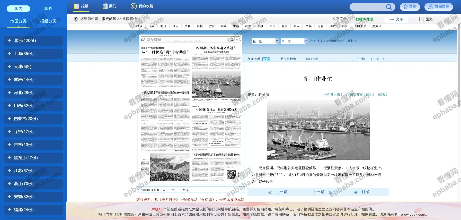461x220 pixels.
Task: Open the 科技 category
Action: tap(200, 26)
